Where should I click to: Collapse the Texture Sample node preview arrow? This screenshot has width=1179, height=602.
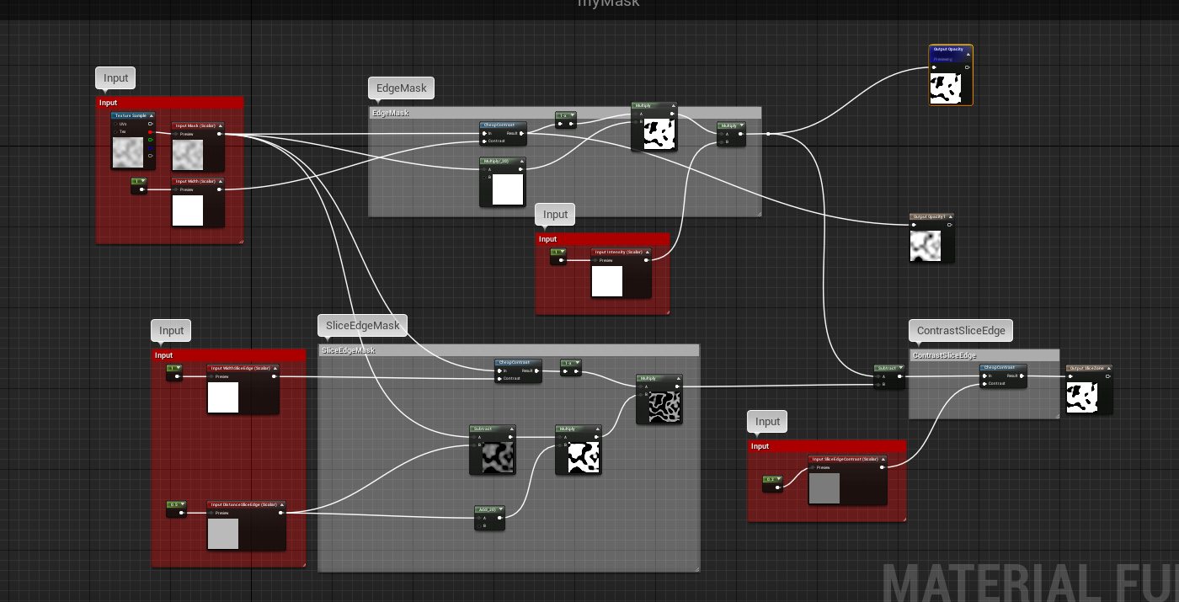tap(152, 115)
